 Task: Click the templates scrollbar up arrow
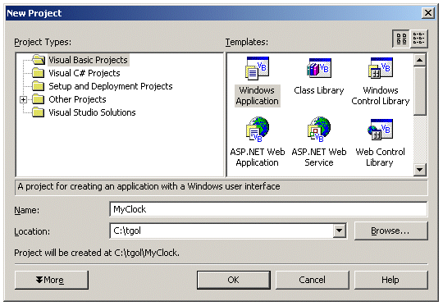420,60
